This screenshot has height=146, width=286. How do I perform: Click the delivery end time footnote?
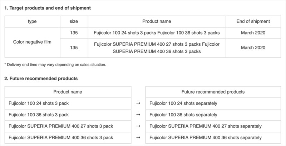pyautogui.click(x=55, y=65)
